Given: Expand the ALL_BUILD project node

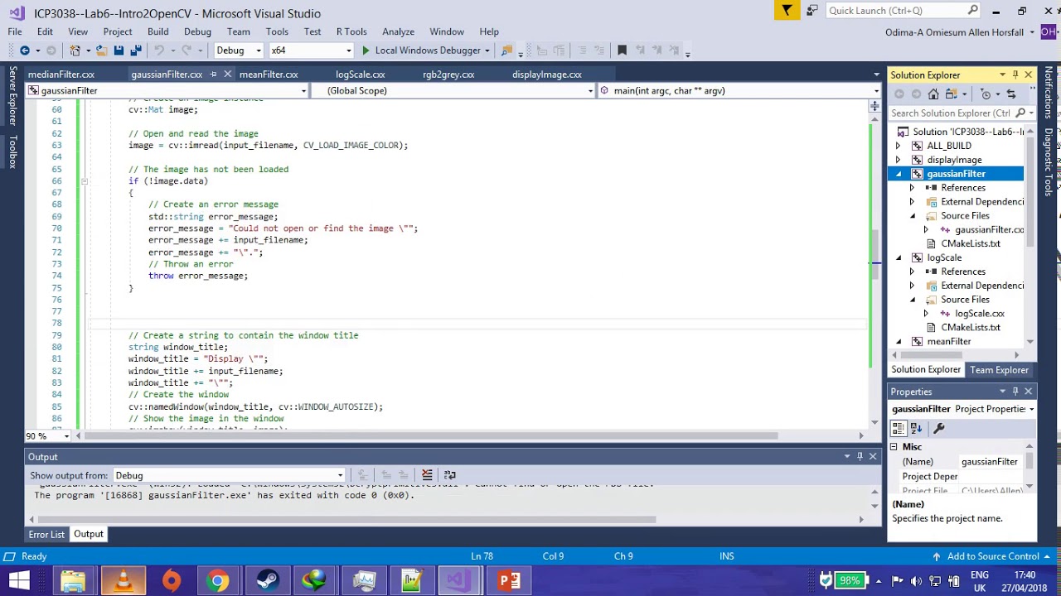Looking at the screenshot, I should 898,146.
